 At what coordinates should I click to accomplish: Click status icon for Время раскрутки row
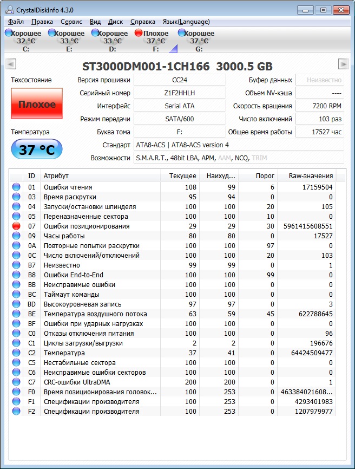[16, 197]
